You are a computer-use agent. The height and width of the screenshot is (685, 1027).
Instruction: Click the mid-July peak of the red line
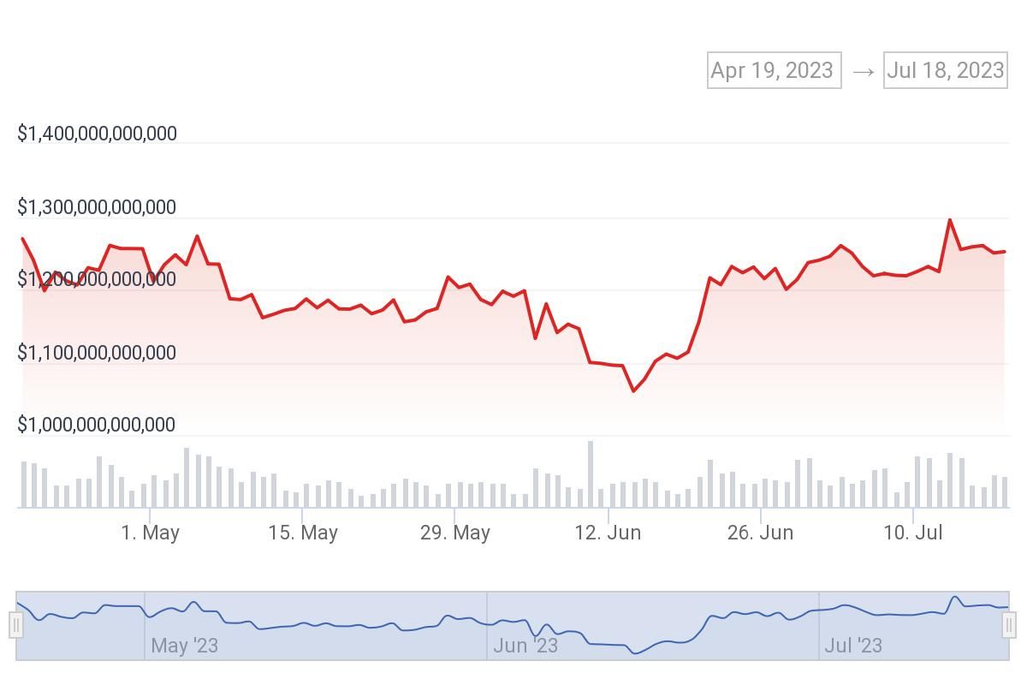pos(950,220)
